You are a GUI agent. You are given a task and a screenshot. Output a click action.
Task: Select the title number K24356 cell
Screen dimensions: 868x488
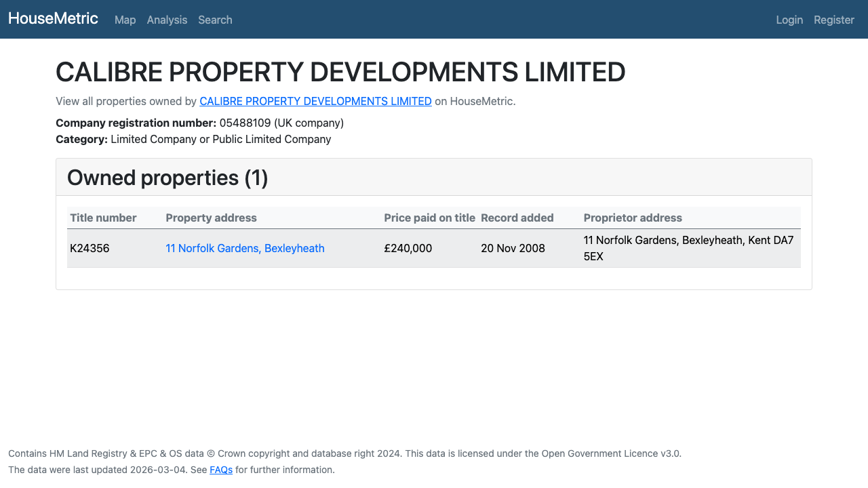click(x=90, y=248)
